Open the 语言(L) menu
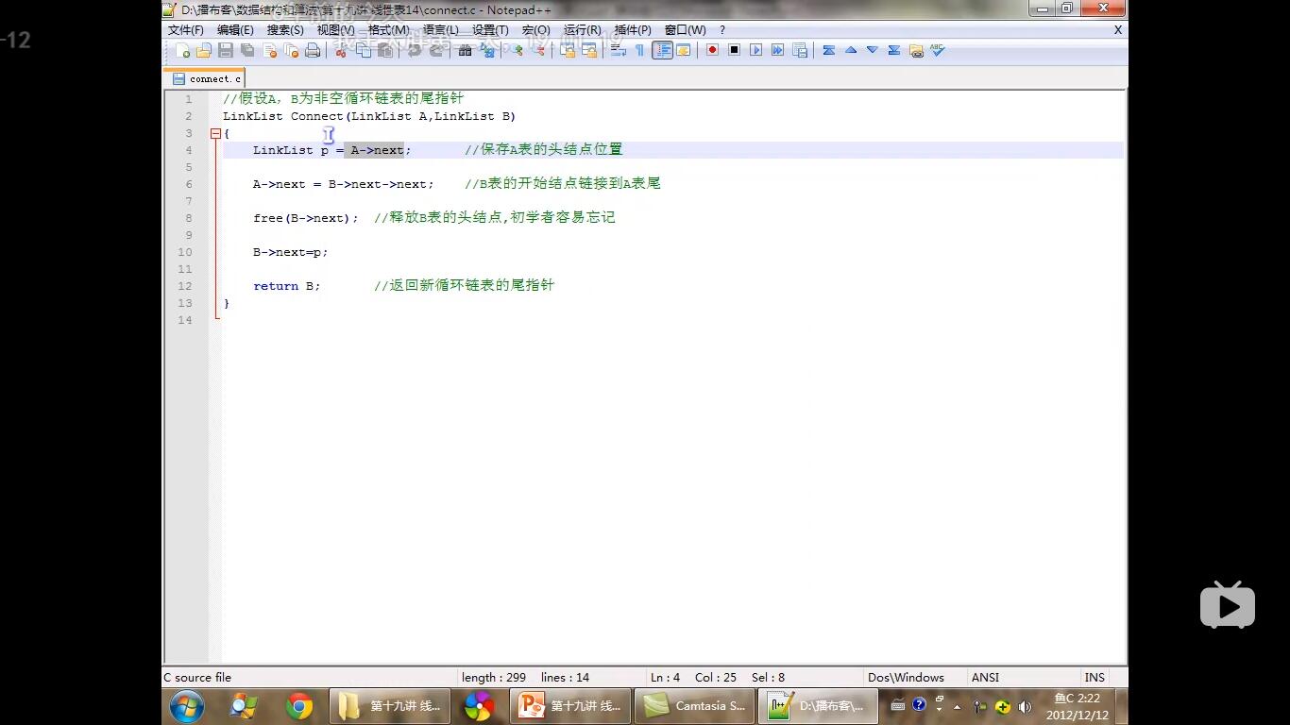Screen dimensions: 1290x725 pyautogui.click(x=440, y=30)
